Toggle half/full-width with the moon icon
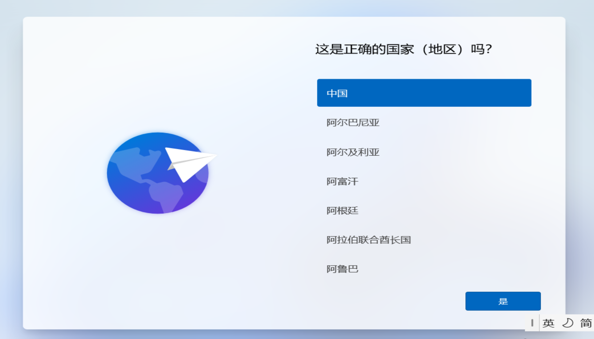 (567, 323)
